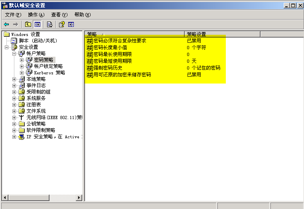
Task: Click the 强制密码历史 policy icon
Action: 90,68
